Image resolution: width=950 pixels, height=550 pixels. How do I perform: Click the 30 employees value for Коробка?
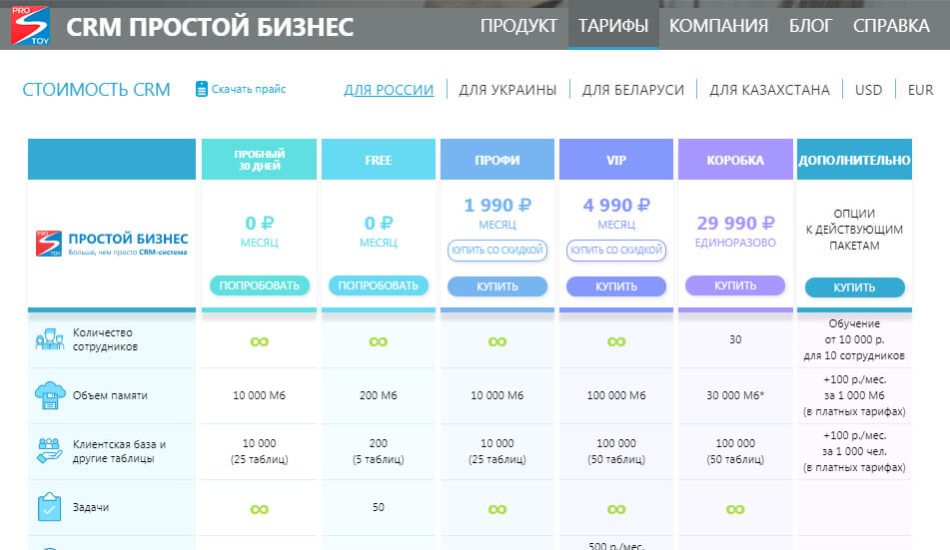(x=735, y=339)
